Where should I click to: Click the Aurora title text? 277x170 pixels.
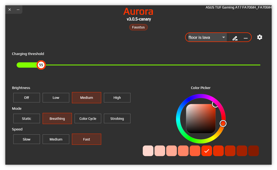(x=138, y=11)
